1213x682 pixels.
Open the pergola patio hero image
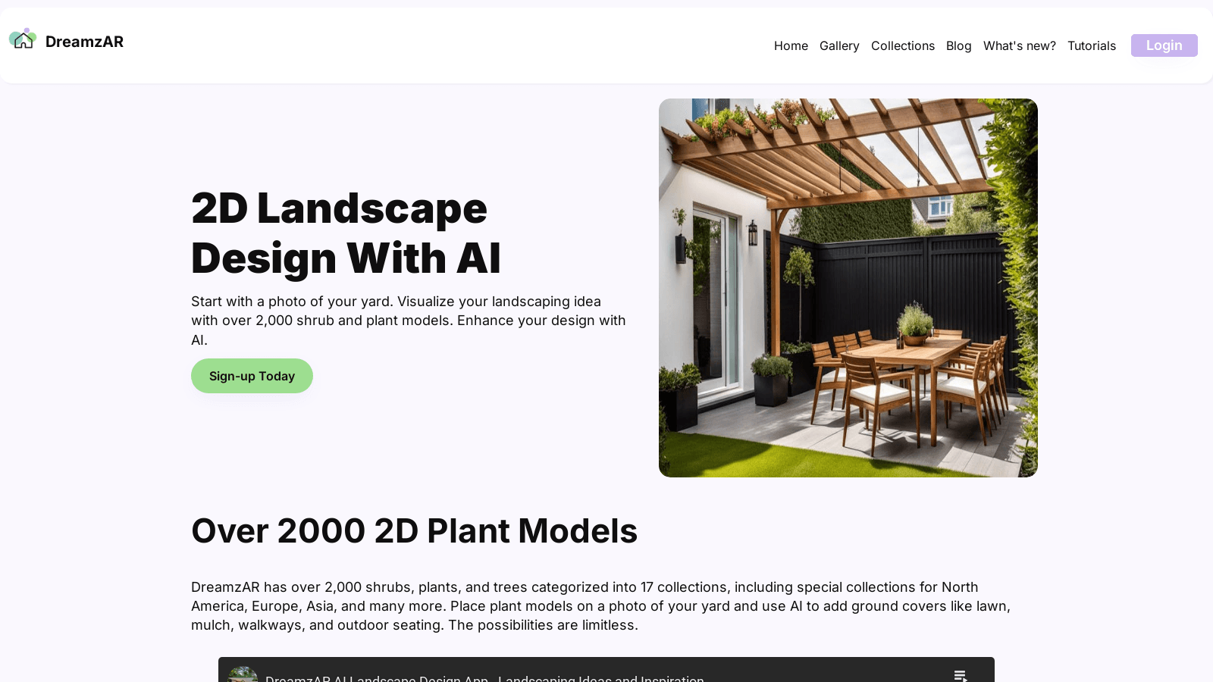pos(848,288)
